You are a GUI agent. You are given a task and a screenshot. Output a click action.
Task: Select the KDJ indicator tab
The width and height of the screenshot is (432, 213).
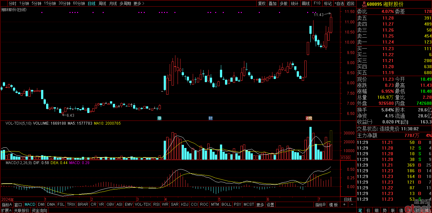(x=185, y=205)
